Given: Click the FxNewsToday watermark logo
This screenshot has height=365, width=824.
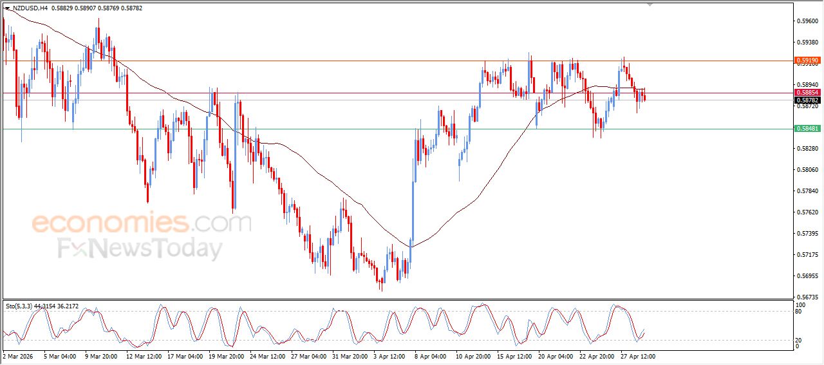Looking at the screenshot, I should 140,248.
